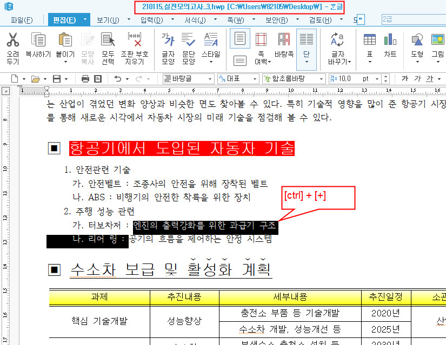This screenshot has height=345, width=446.
Task: Toggle bold formatting 가 button
Action: tap(404, 79)
